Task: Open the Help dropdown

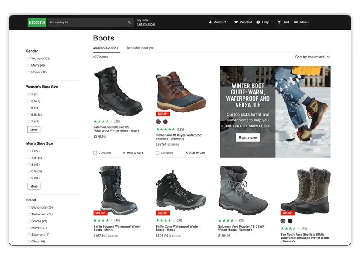Action: (265, 22)
